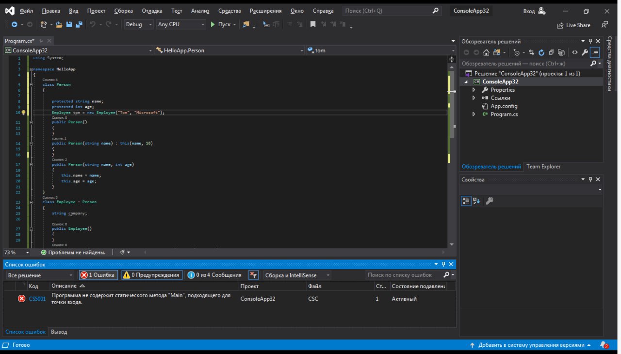Collapse the ConsoleApp32 project node
621x354 pixels.
coord(466,82)
